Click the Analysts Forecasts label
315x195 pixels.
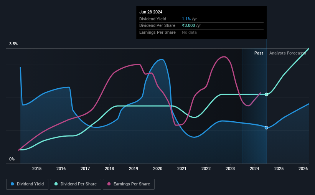[x=287, y=53]
